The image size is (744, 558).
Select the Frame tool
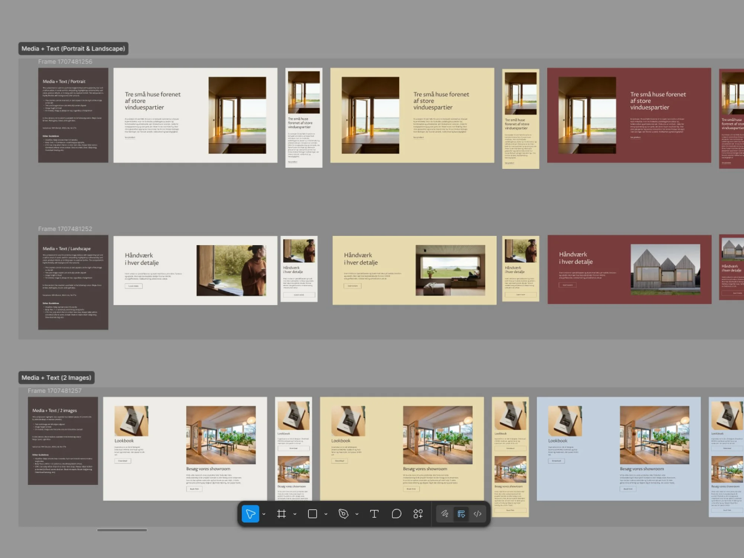click(x=282, y=514)
